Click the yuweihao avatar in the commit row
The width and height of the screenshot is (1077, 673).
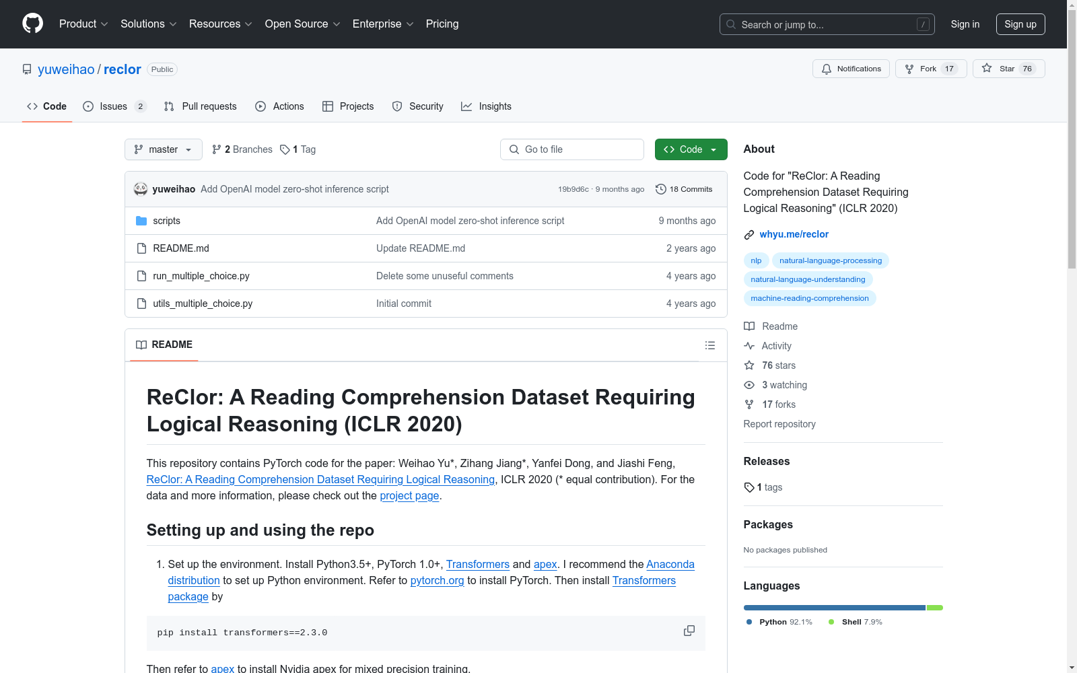point(141,189)
